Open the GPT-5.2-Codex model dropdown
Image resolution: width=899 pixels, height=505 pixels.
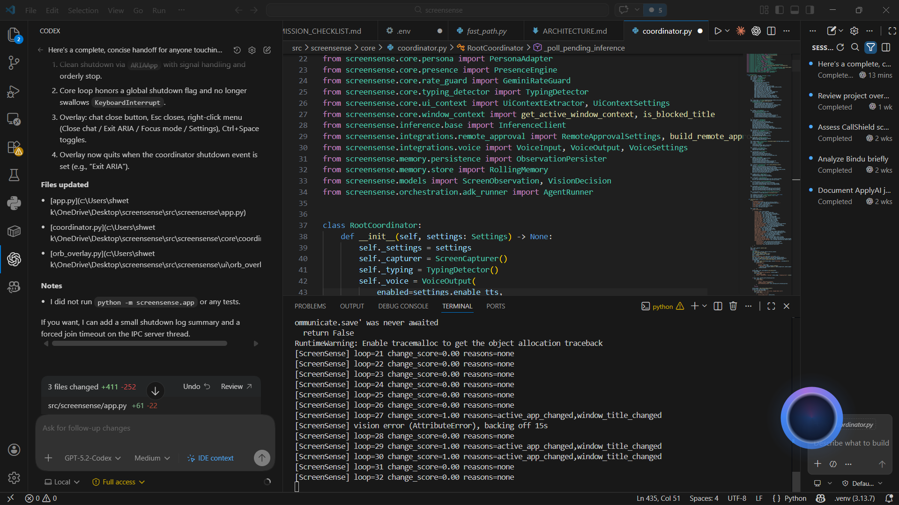click(x=92, y=458)
